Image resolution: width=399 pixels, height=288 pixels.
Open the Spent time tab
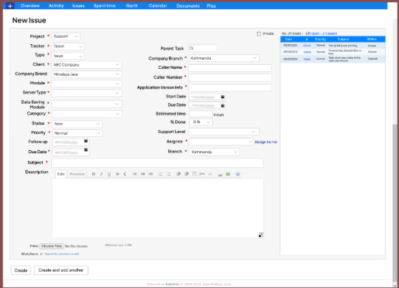(105, 5)
